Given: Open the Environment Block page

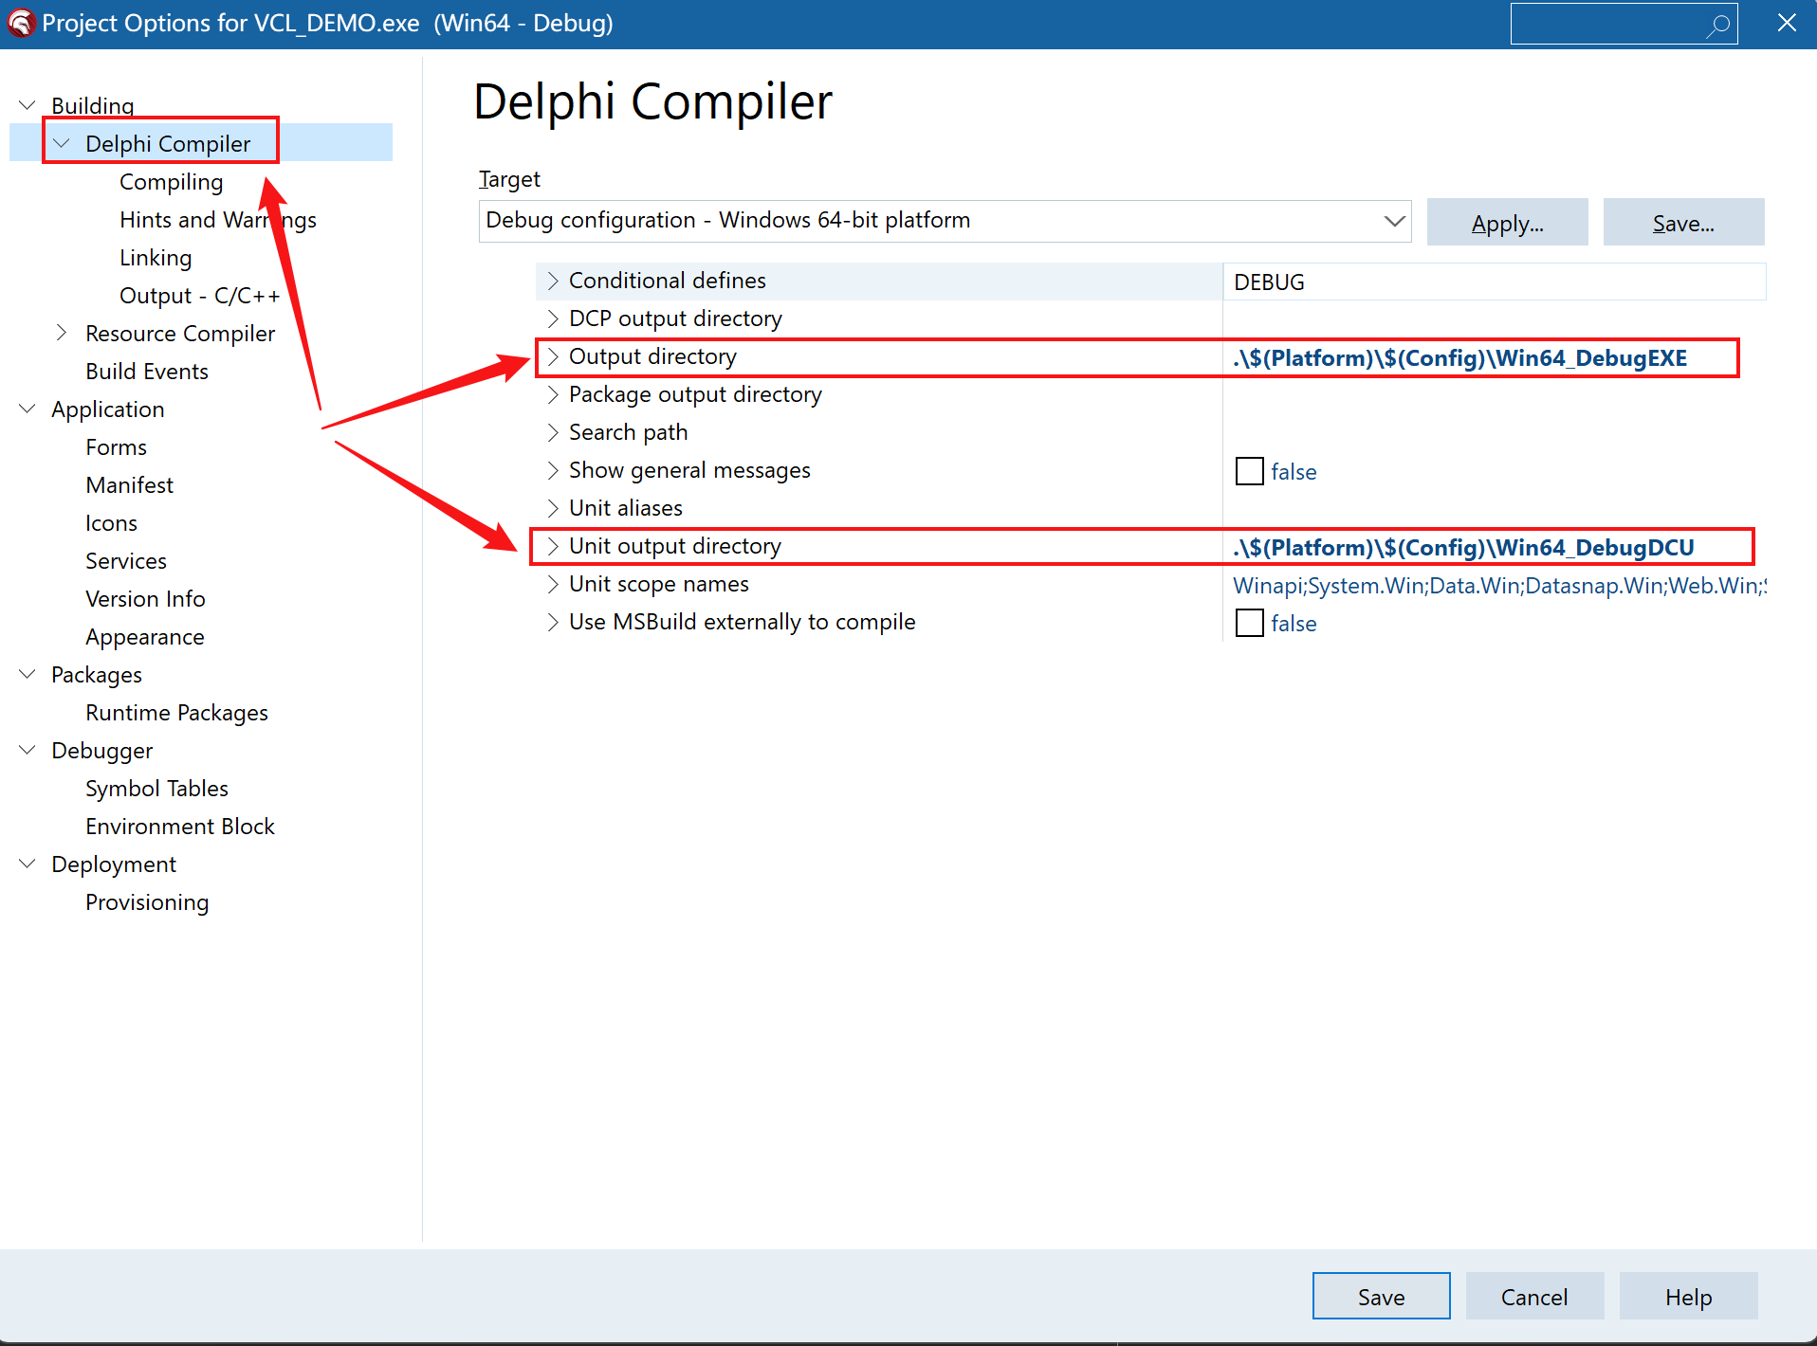Looking at the screenshot, I should [180, 827].
